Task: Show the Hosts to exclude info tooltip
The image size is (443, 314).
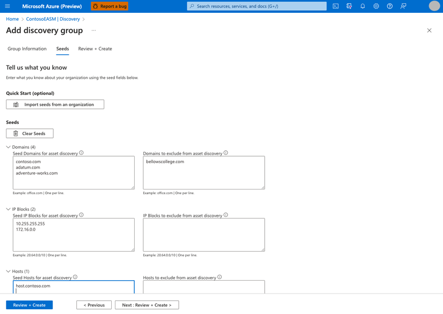Action: click(220, 277)
